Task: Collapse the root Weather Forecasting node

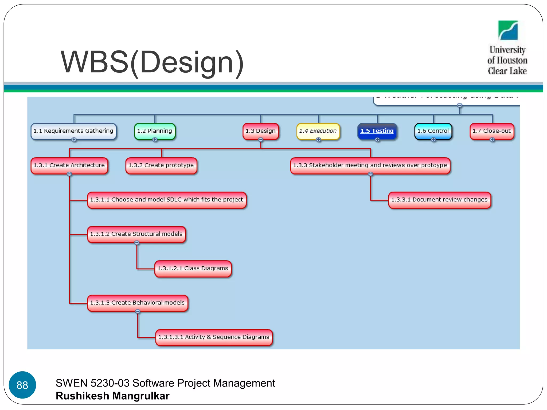Action: click(x=460, y=105)
